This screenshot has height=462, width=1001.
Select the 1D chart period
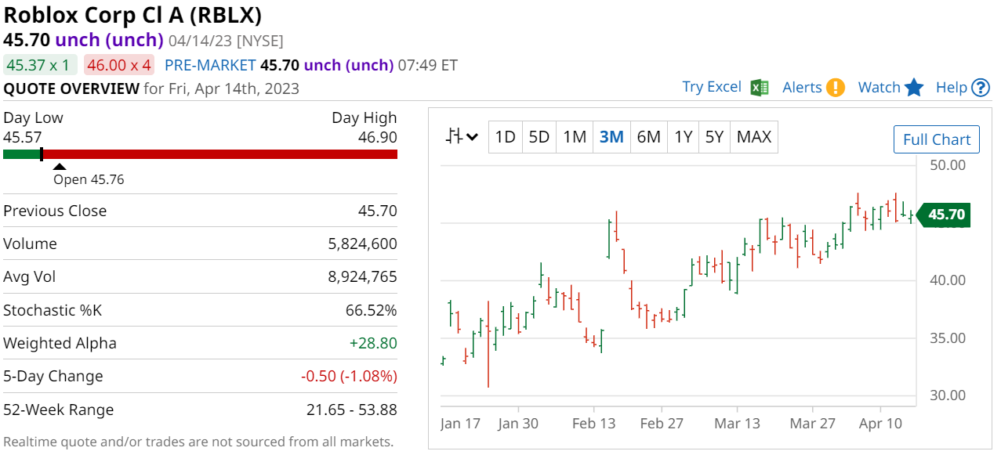pos(505,137)
